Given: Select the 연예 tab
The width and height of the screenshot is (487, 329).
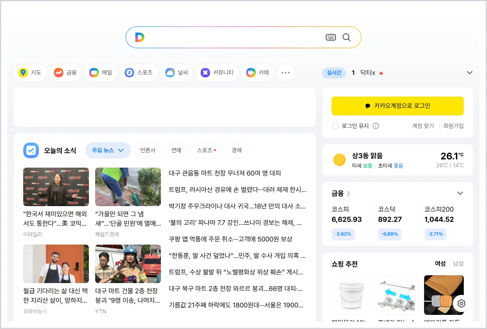Looking at the screenshot, I should click(176, 150).
